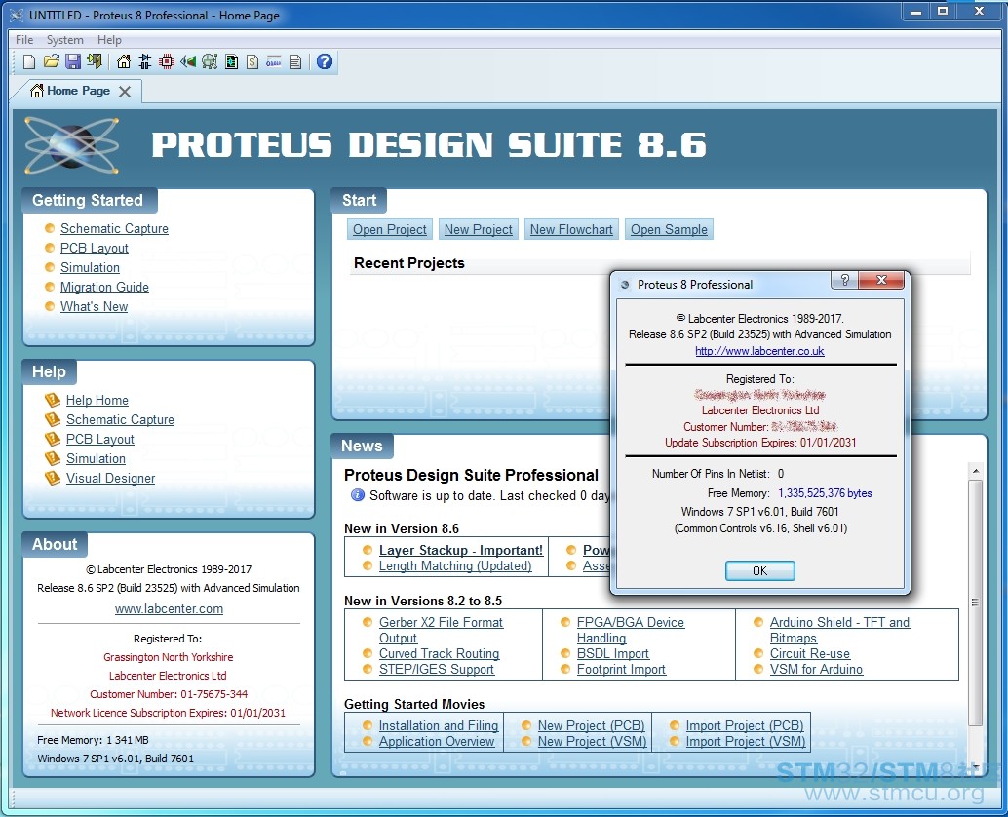Open Bill of Materials dollar icon
1008x817 pixels.
coord(252,61)
